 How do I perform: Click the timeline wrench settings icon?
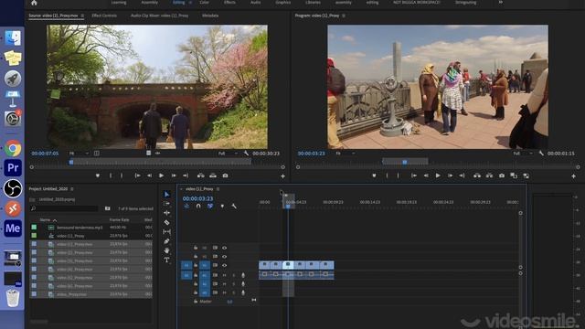coord(234,207)
